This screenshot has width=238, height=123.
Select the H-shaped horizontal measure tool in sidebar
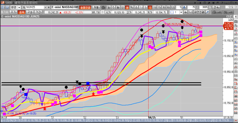(x=236, y=75)
